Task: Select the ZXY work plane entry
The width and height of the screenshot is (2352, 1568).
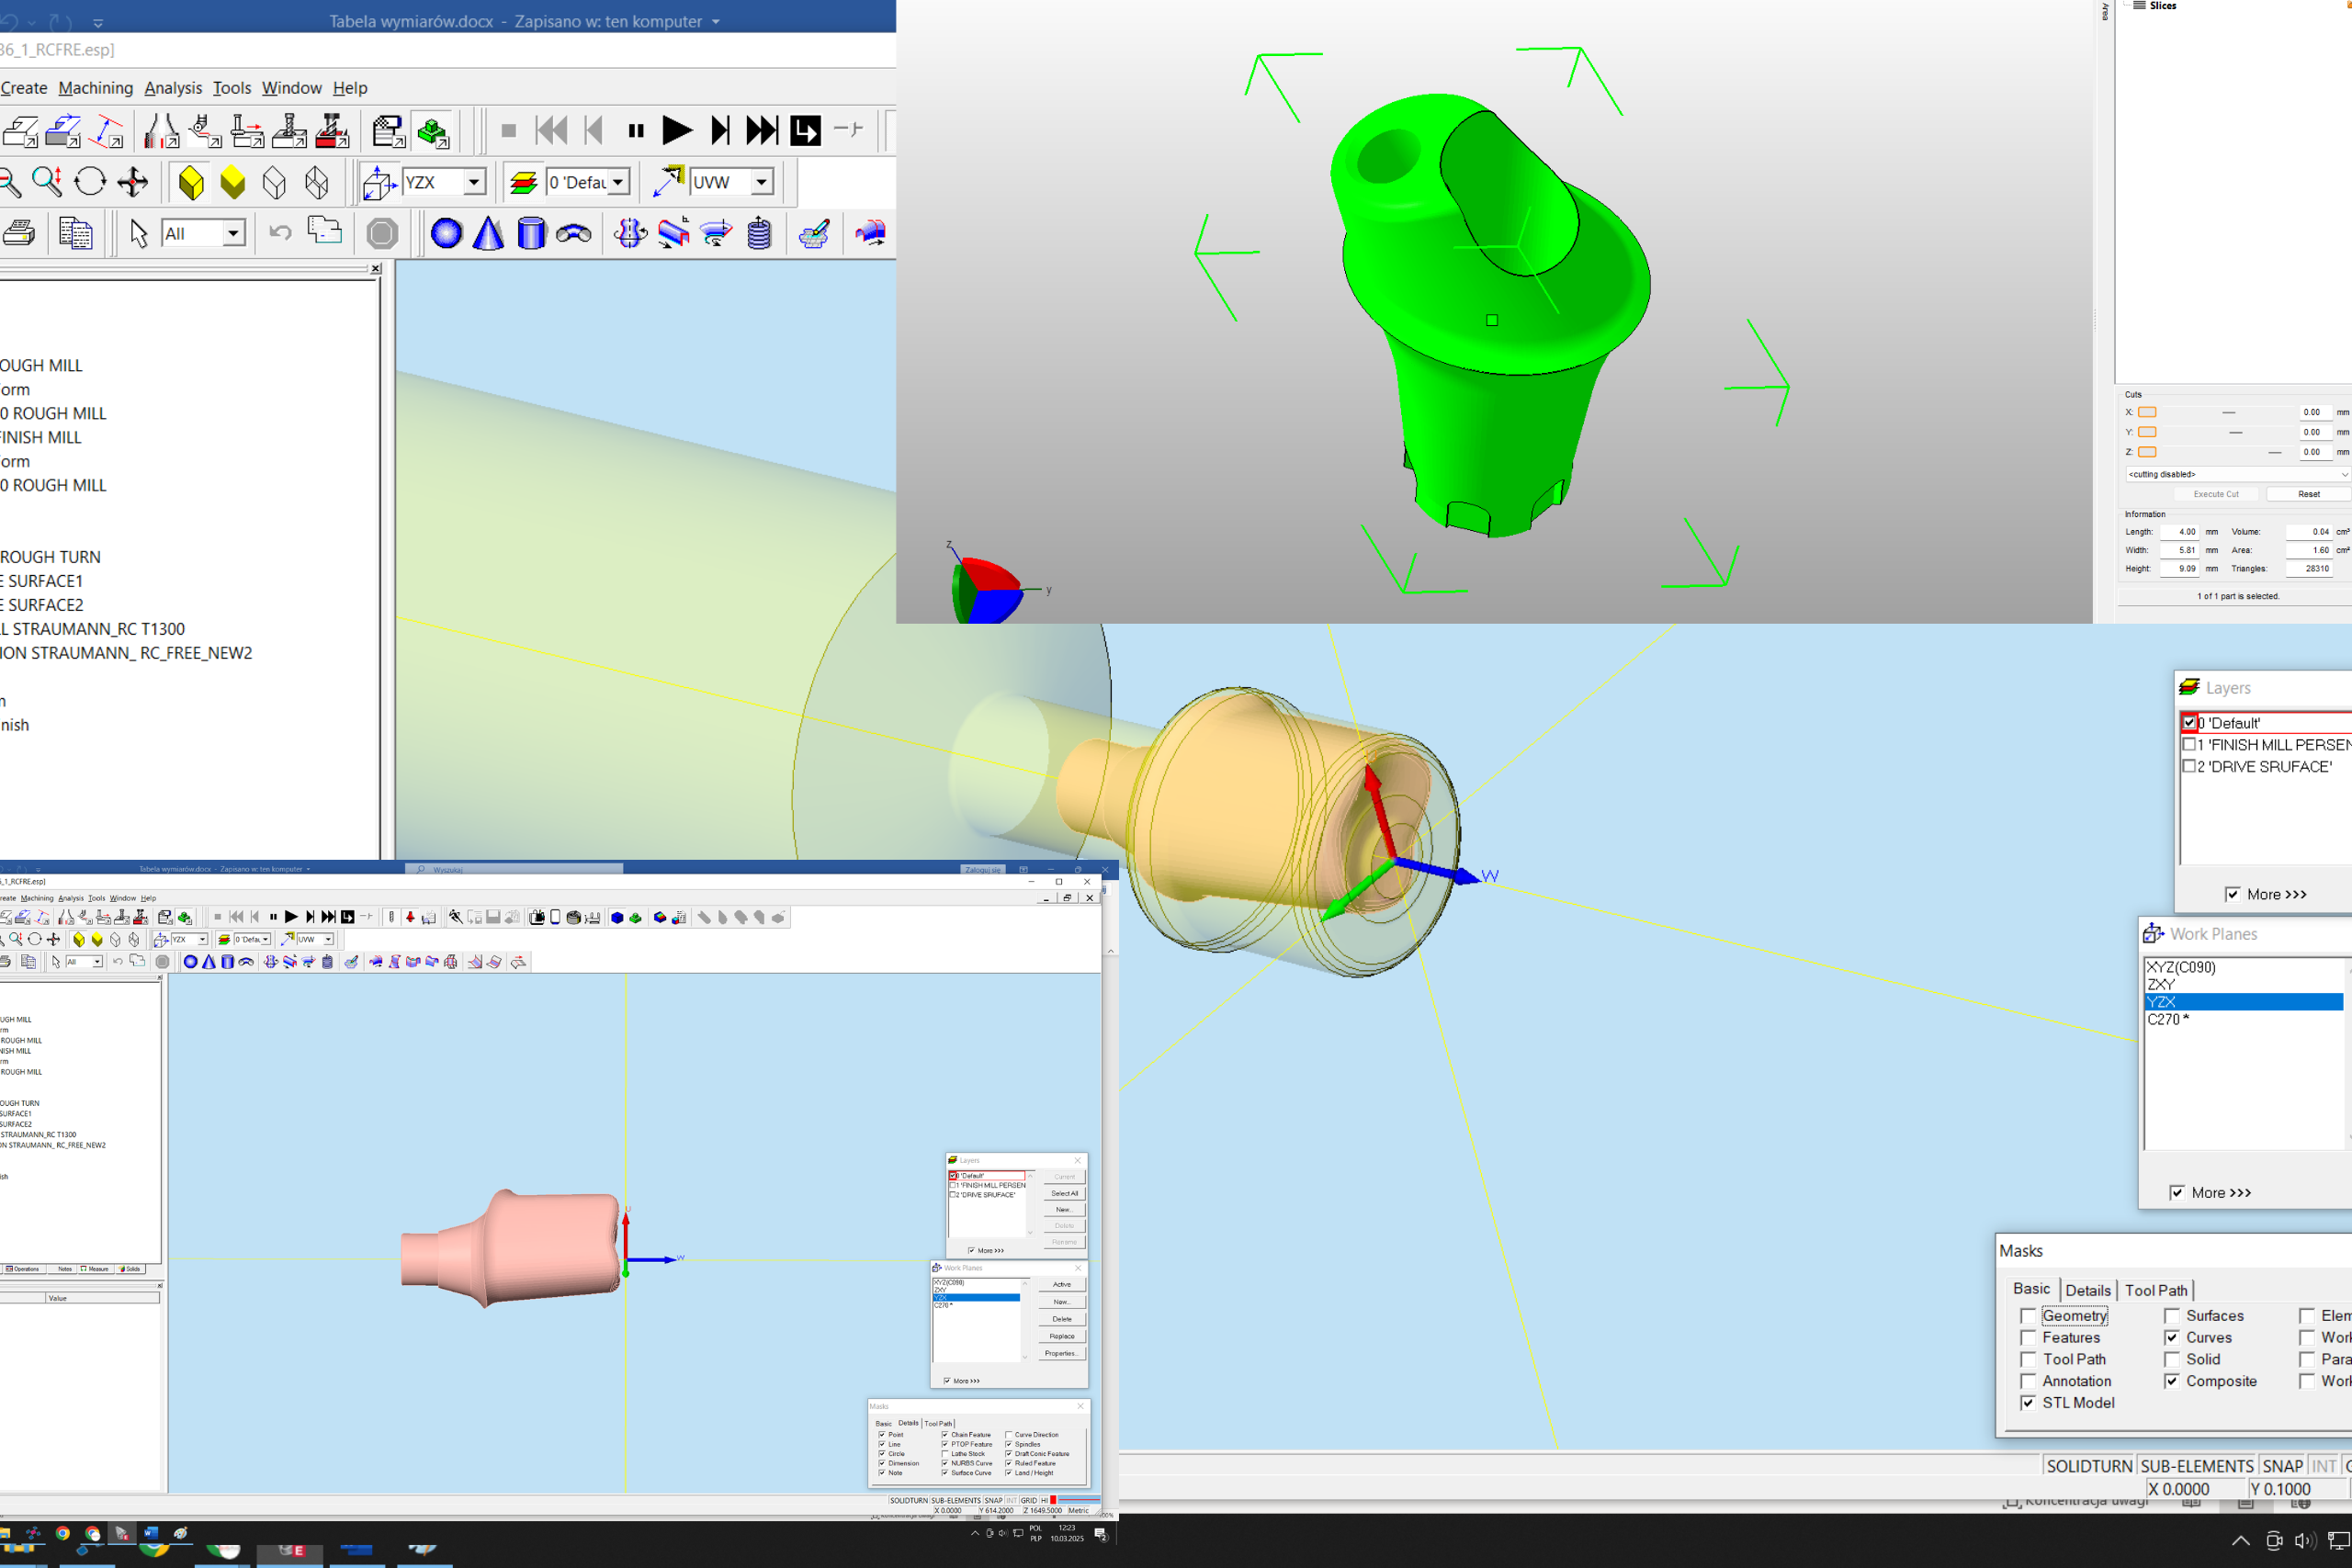Action: 2160,984
